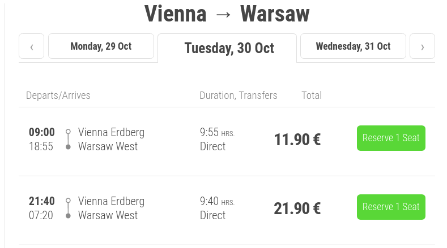This screenshot has width=447, height=248.
Task: Click route stops icon for 09:00 trip
Action: click(68, 139)
